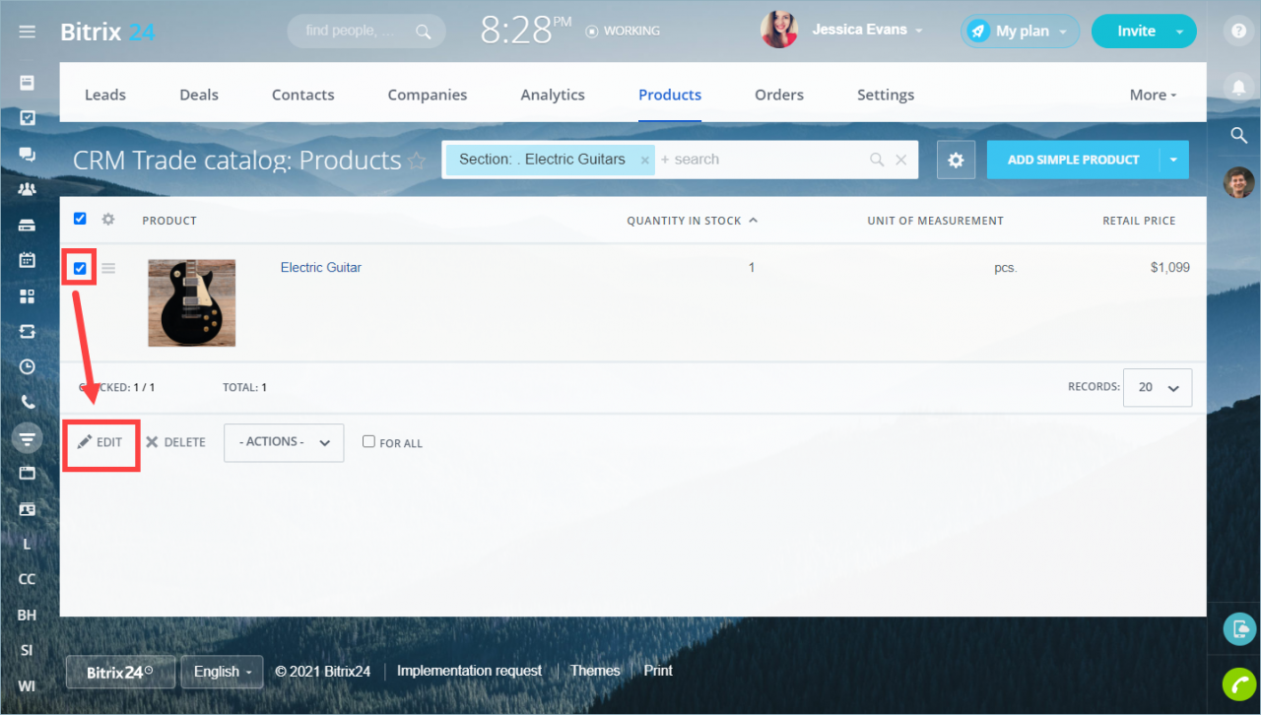Open the telephone handset sidebar icon

[x=27, y=402]
